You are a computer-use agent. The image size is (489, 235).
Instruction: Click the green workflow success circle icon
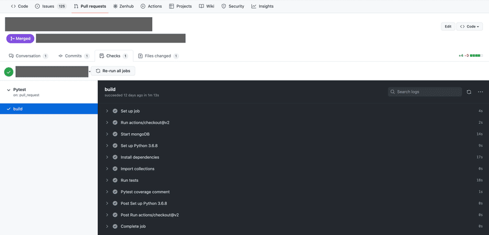(x=9, y=72)
